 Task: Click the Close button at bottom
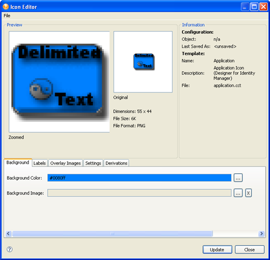tap(249, 249)
